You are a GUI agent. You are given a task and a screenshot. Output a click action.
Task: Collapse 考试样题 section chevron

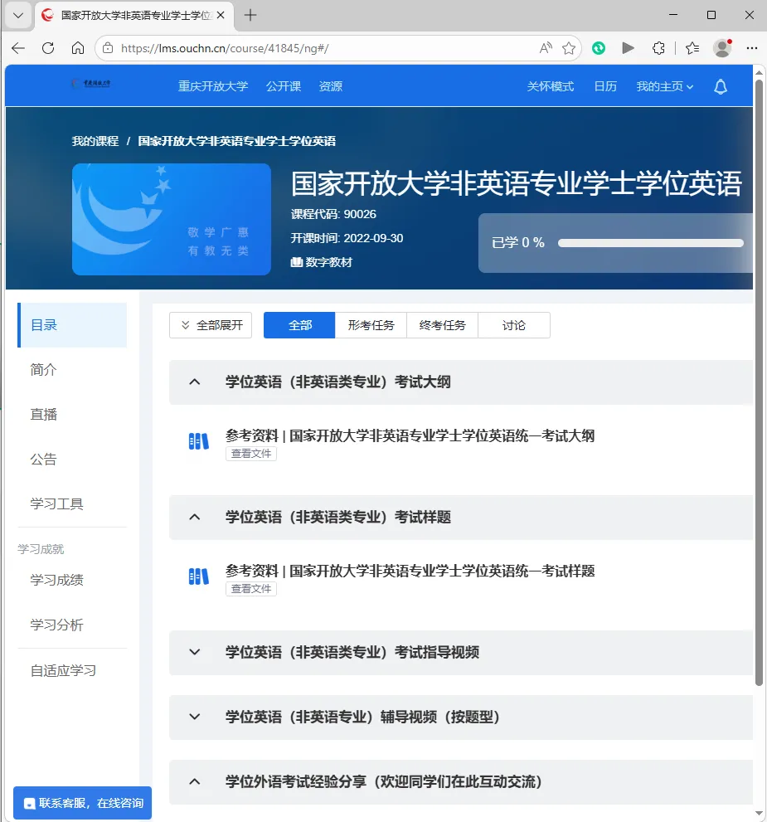coord(194,517)
